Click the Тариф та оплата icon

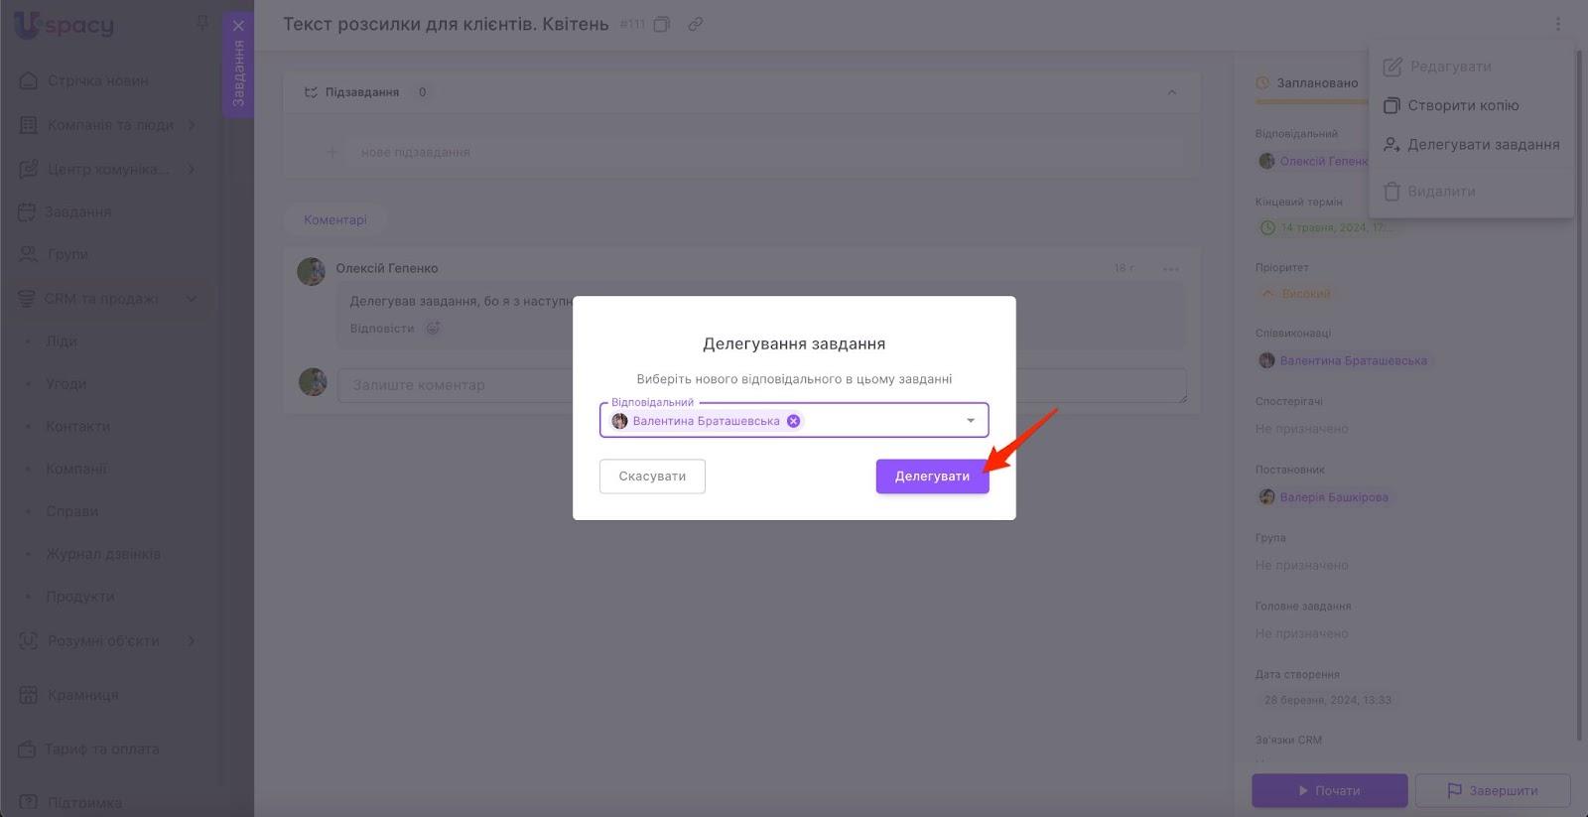[x=27, y=749]
